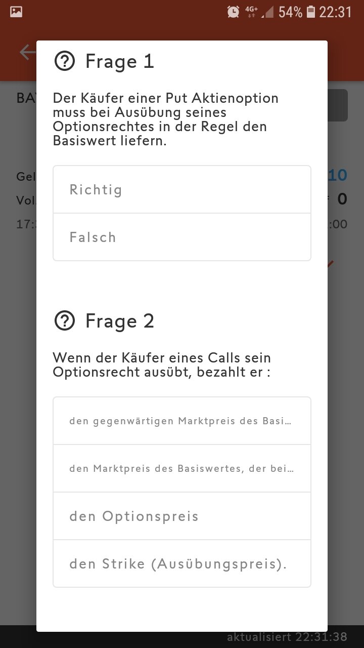
Task: Tap the 4G+ network signal indicator
Action: pos(251,12)
